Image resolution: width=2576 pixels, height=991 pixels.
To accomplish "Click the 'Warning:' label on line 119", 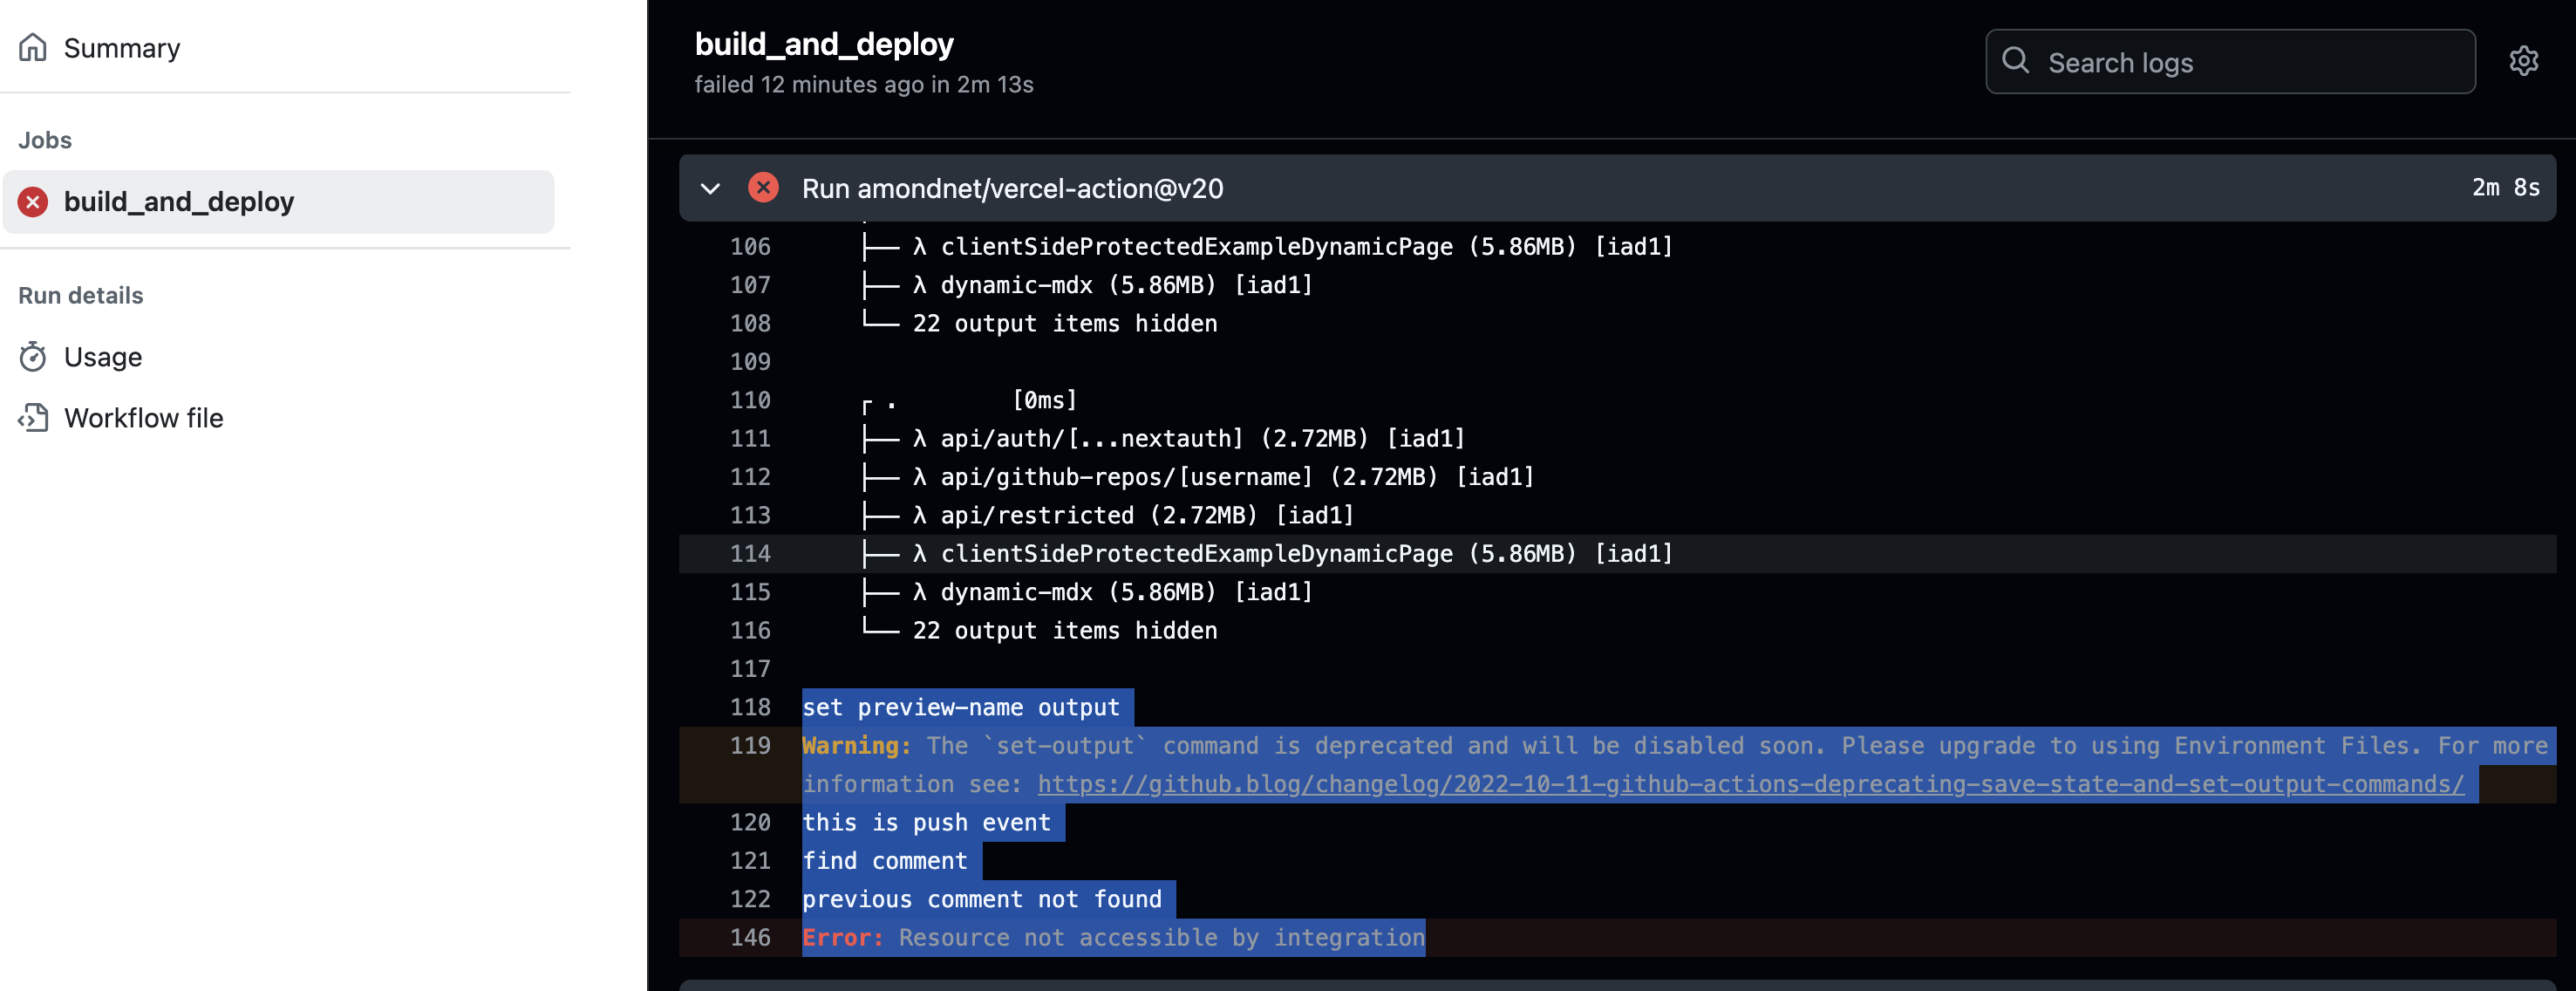I will click(856, 745).
